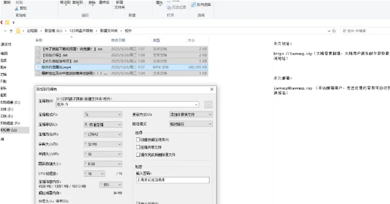Tick delete files after compression checkbox
Screen dimensions: 390x204
coord(138,155)
